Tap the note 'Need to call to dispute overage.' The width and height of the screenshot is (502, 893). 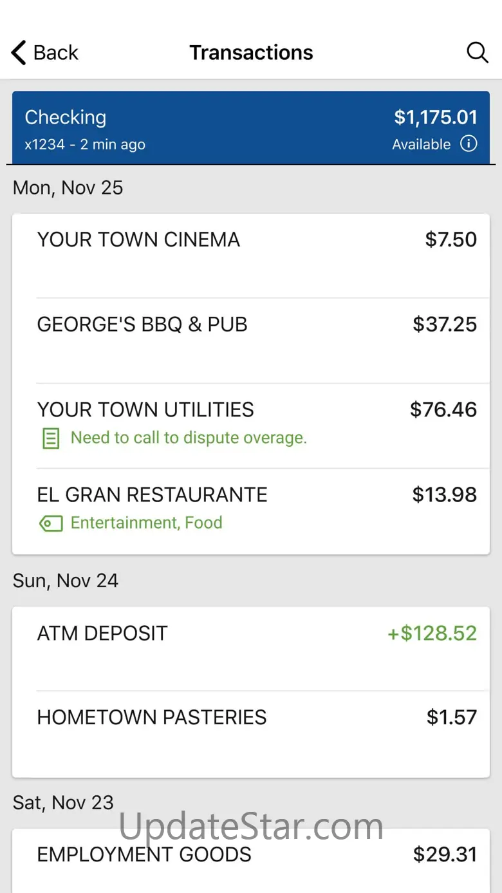pyautogui.click(x=189, y=438)
